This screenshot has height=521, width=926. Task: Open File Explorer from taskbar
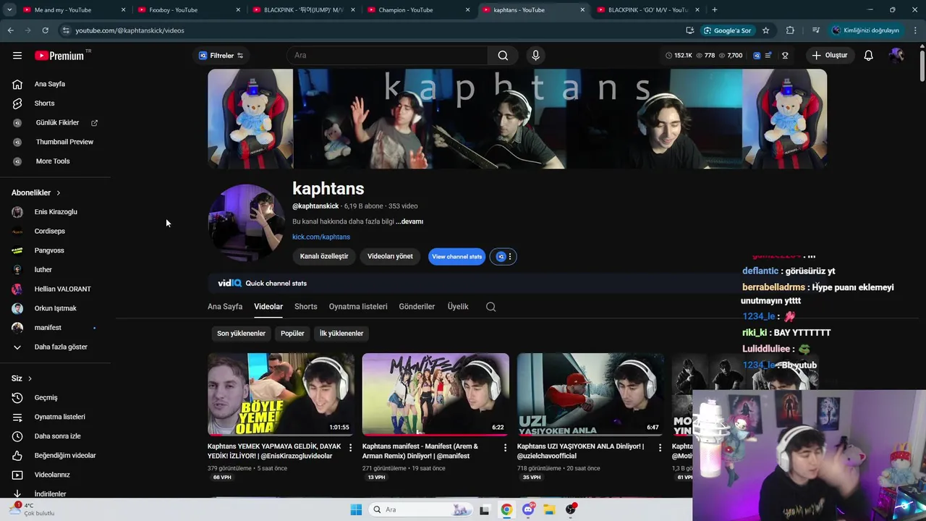[x=549, y=509]
